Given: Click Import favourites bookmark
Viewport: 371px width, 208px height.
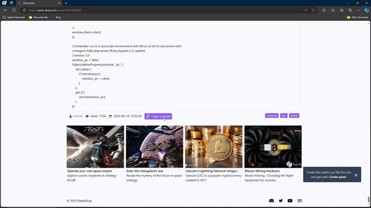Looking at the screenshot, I should 14,17.
